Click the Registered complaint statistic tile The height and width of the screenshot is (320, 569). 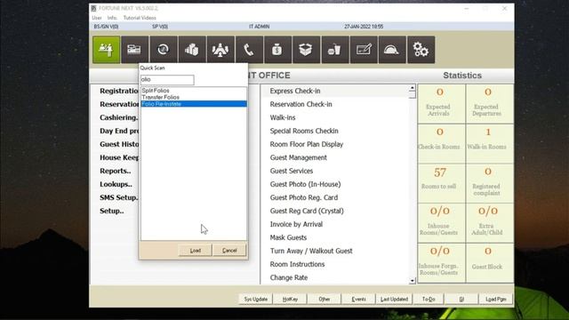coord(490,183)
